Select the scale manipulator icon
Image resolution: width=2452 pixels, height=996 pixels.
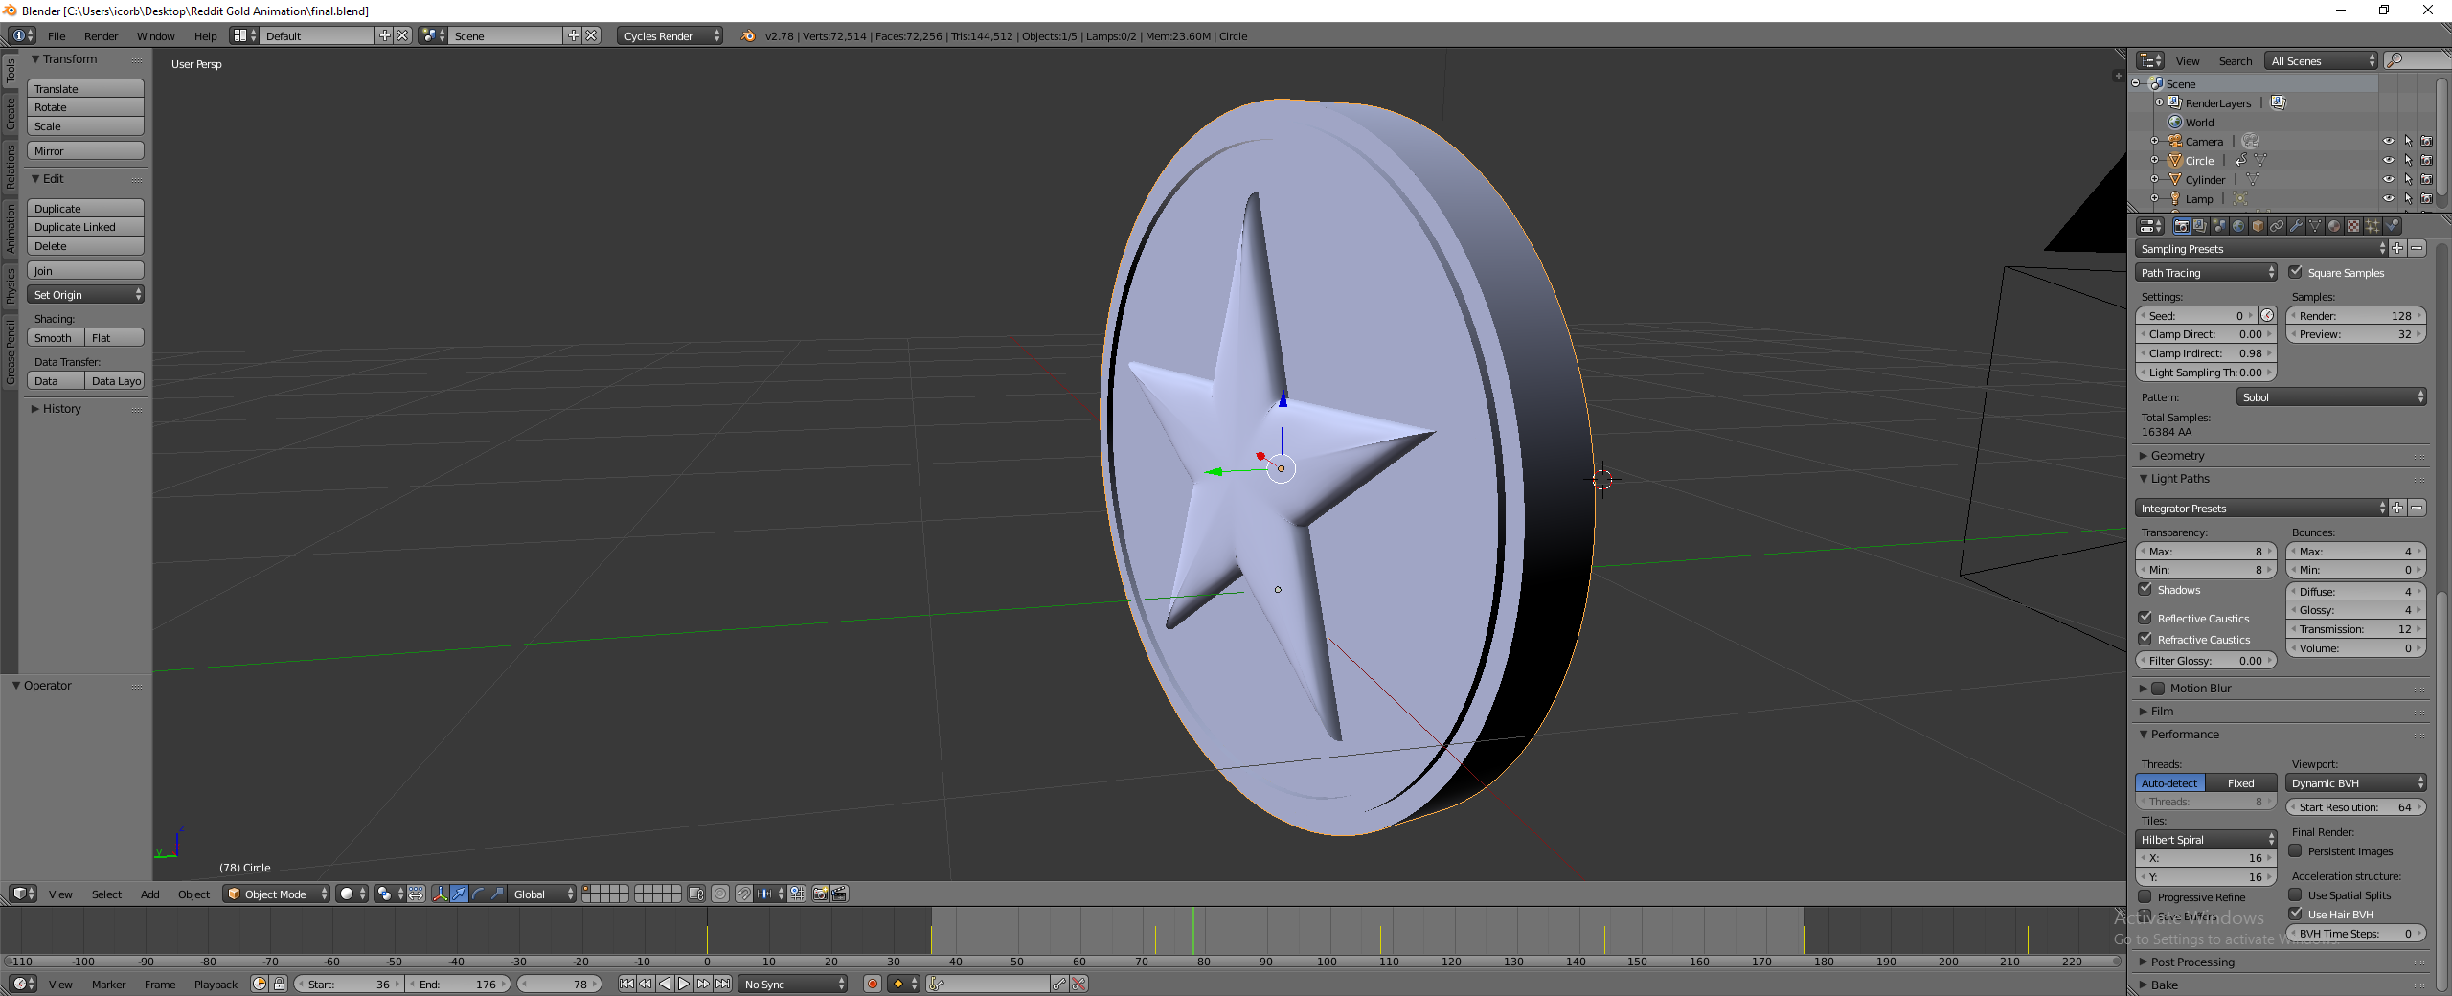coord(497,894)
